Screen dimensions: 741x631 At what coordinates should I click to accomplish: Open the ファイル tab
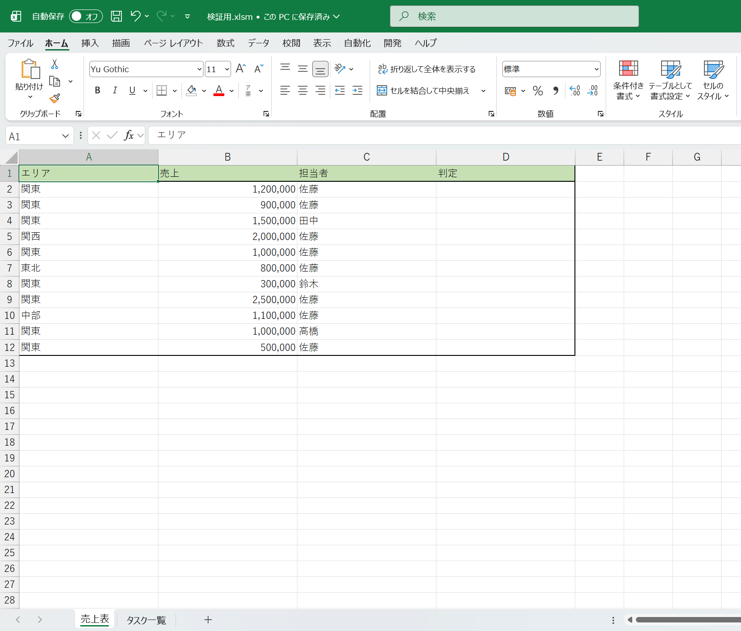click(20, 43)
